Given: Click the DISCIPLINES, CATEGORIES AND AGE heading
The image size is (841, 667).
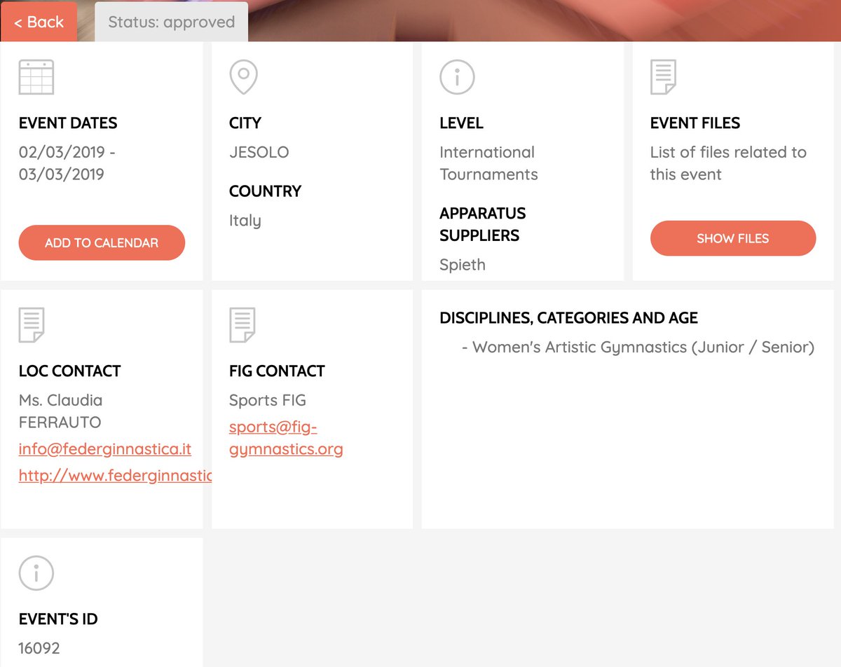Looking at the screenshot, I should pyautogui.click(x=568, y=318).
